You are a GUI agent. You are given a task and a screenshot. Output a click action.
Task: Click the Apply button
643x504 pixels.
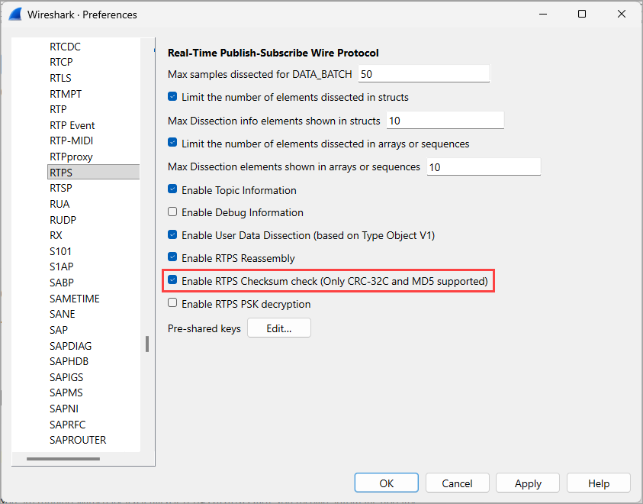click(x=528, y=483)
